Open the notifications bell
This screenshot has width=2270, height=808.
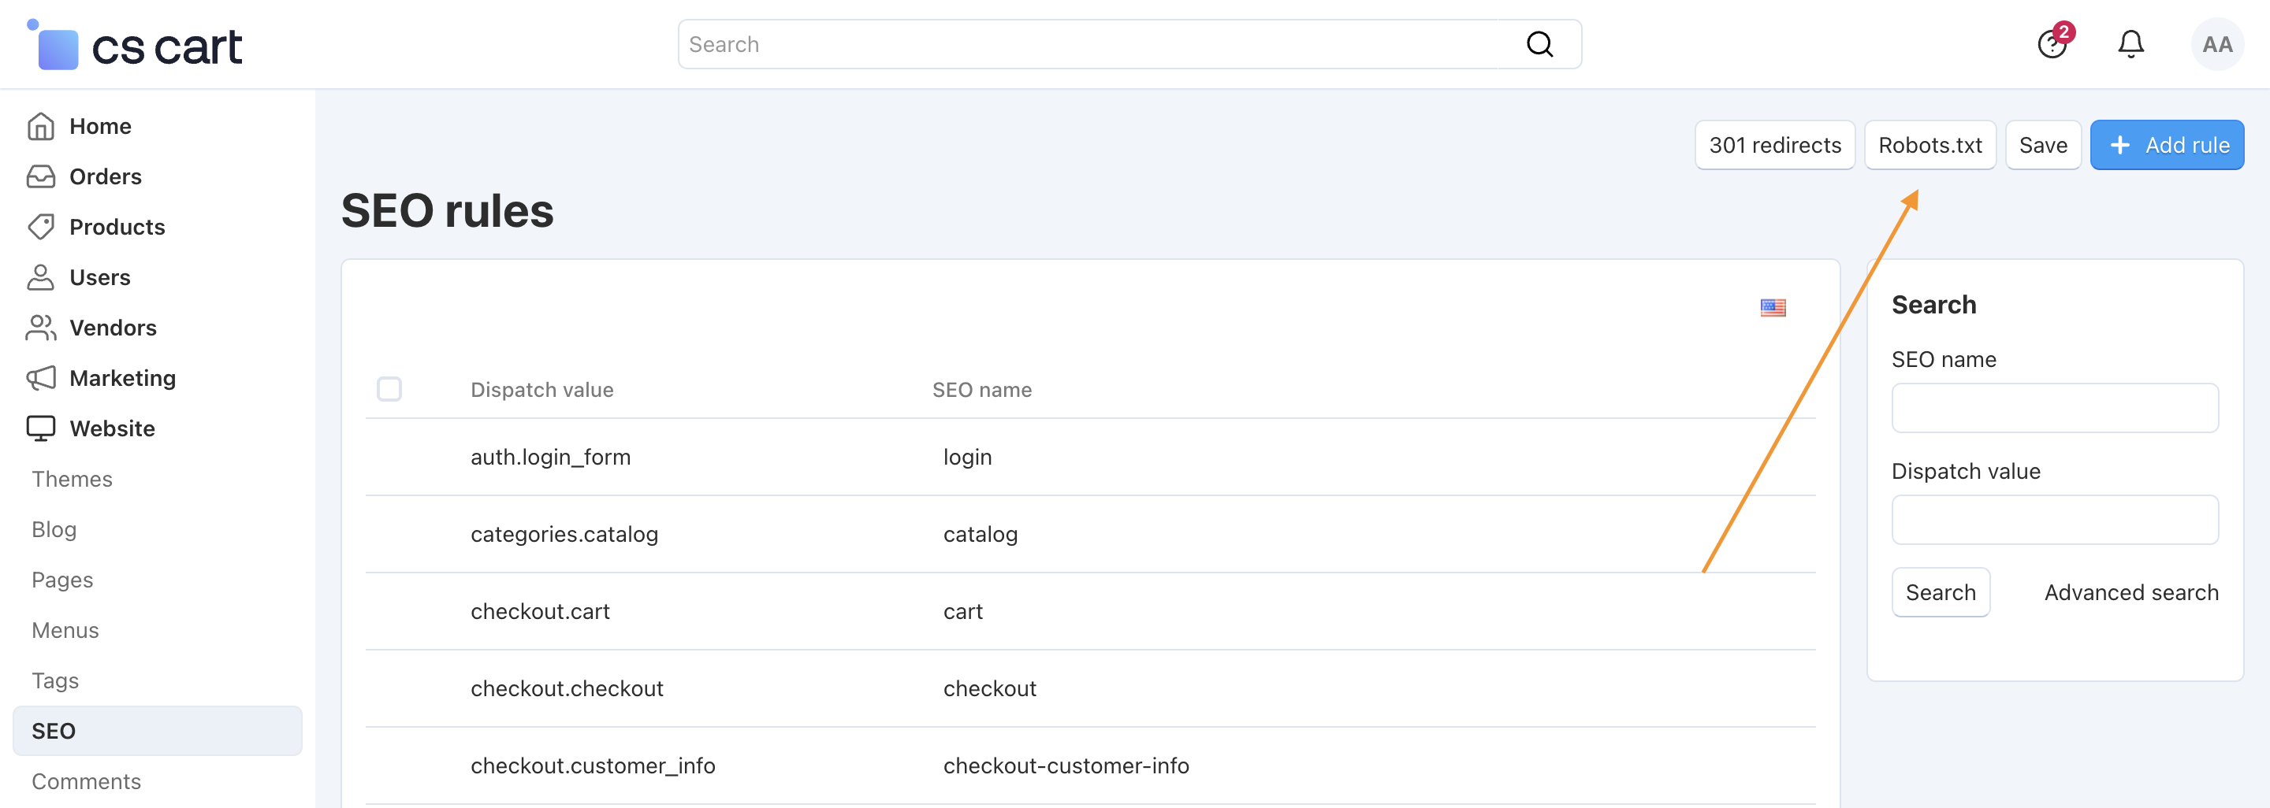(x=2130, y=44)
